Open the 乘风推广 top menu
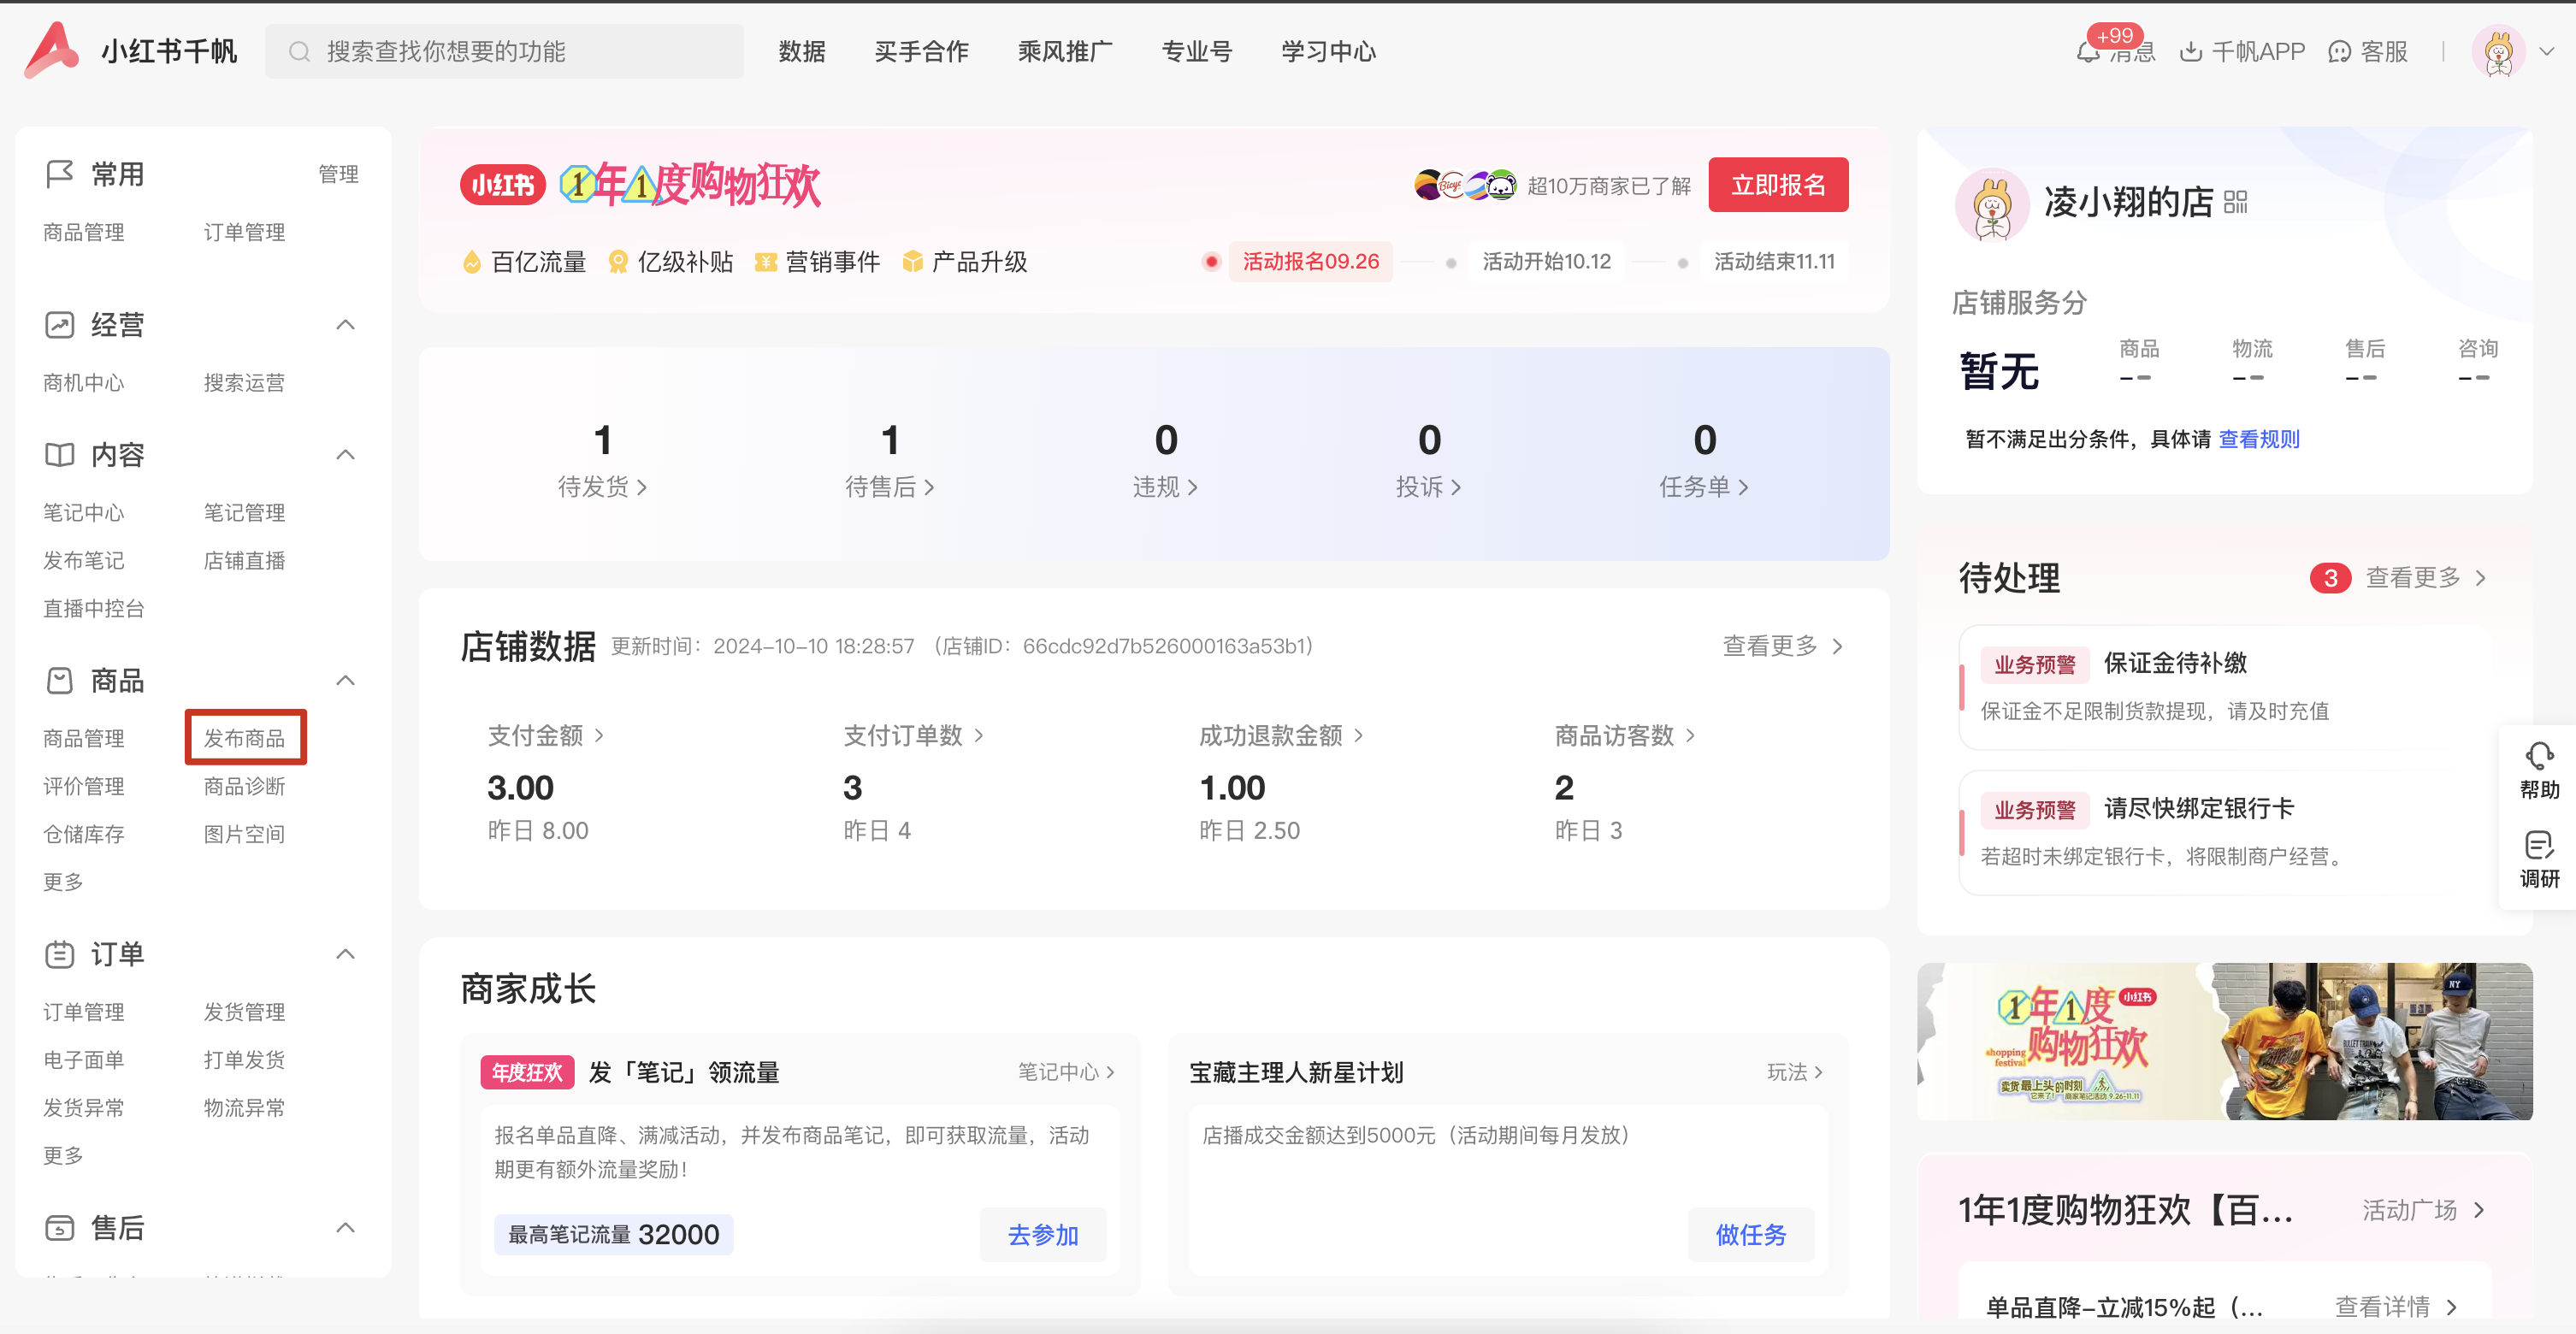The image size is (2576, 1334). pos(1065,52)
